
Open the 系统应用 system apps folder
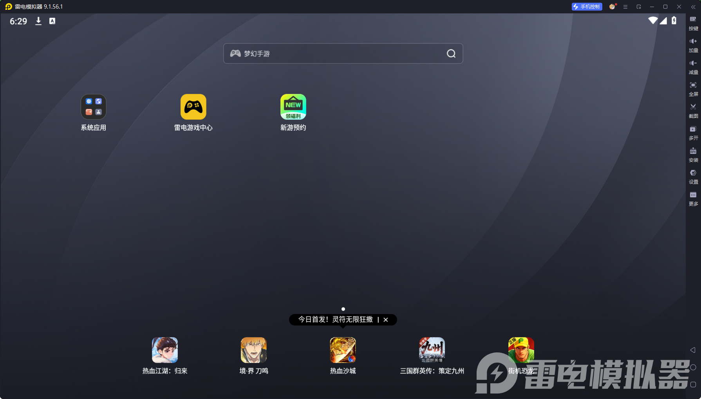click(x=93, y=113)
